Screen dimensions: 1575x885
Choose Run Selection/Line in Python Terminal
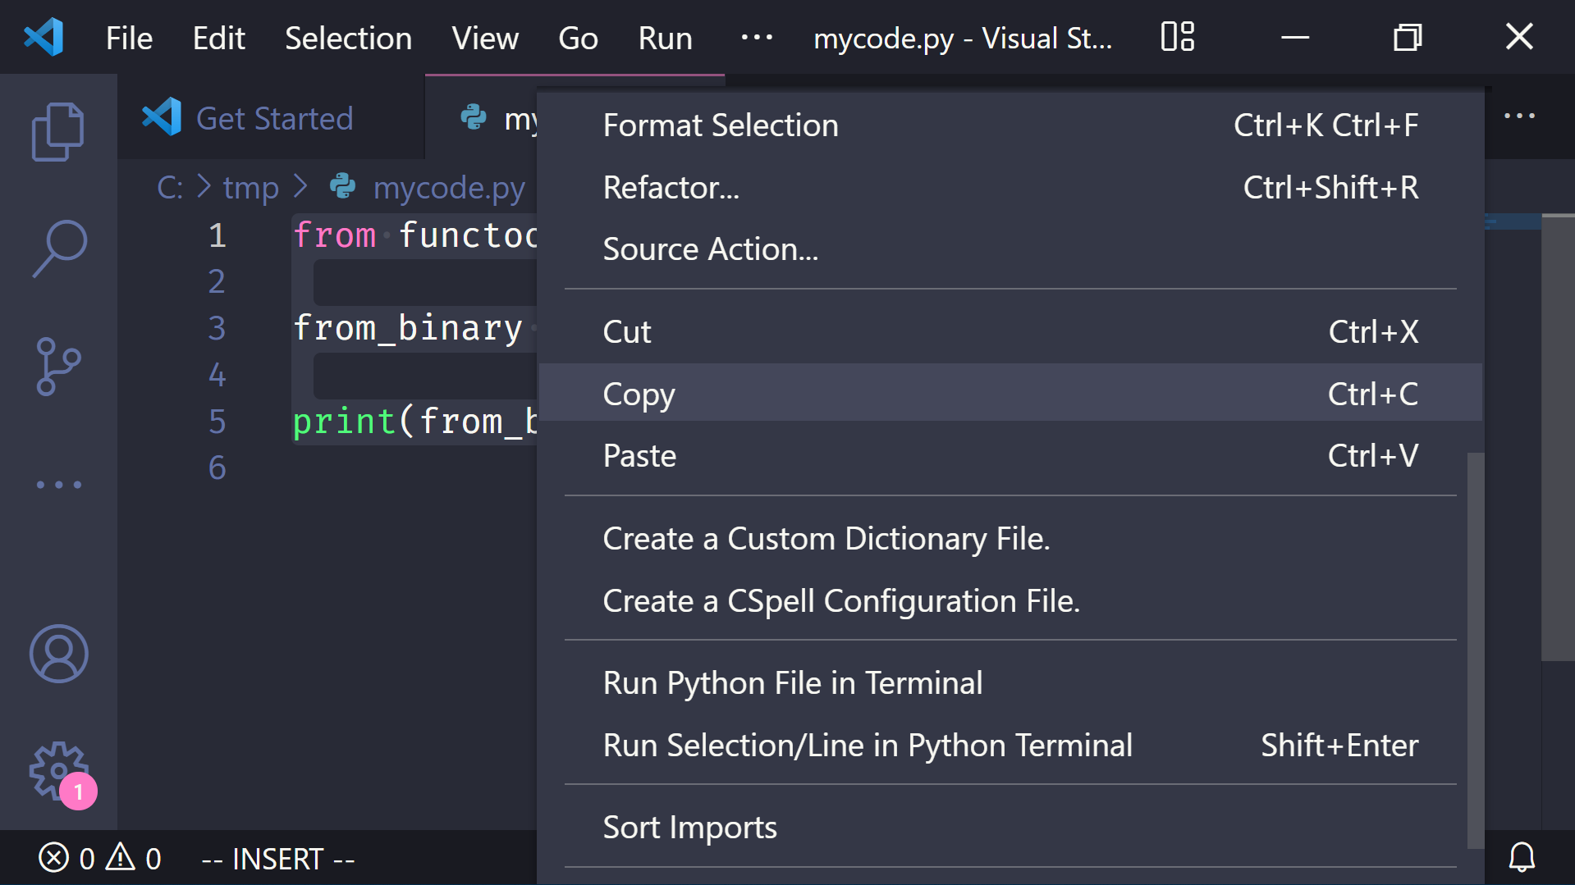point(1010,746)
